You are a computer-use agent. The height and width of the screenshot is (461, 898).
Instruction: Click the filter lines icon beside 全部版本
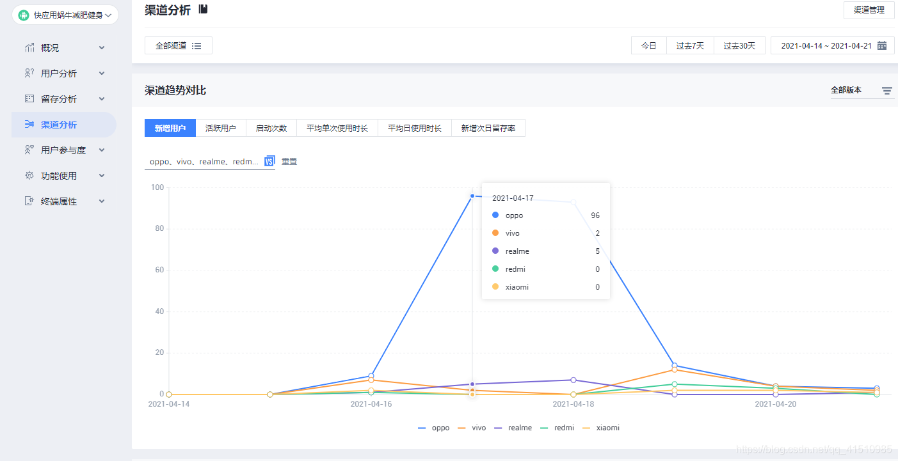(887, 91)
